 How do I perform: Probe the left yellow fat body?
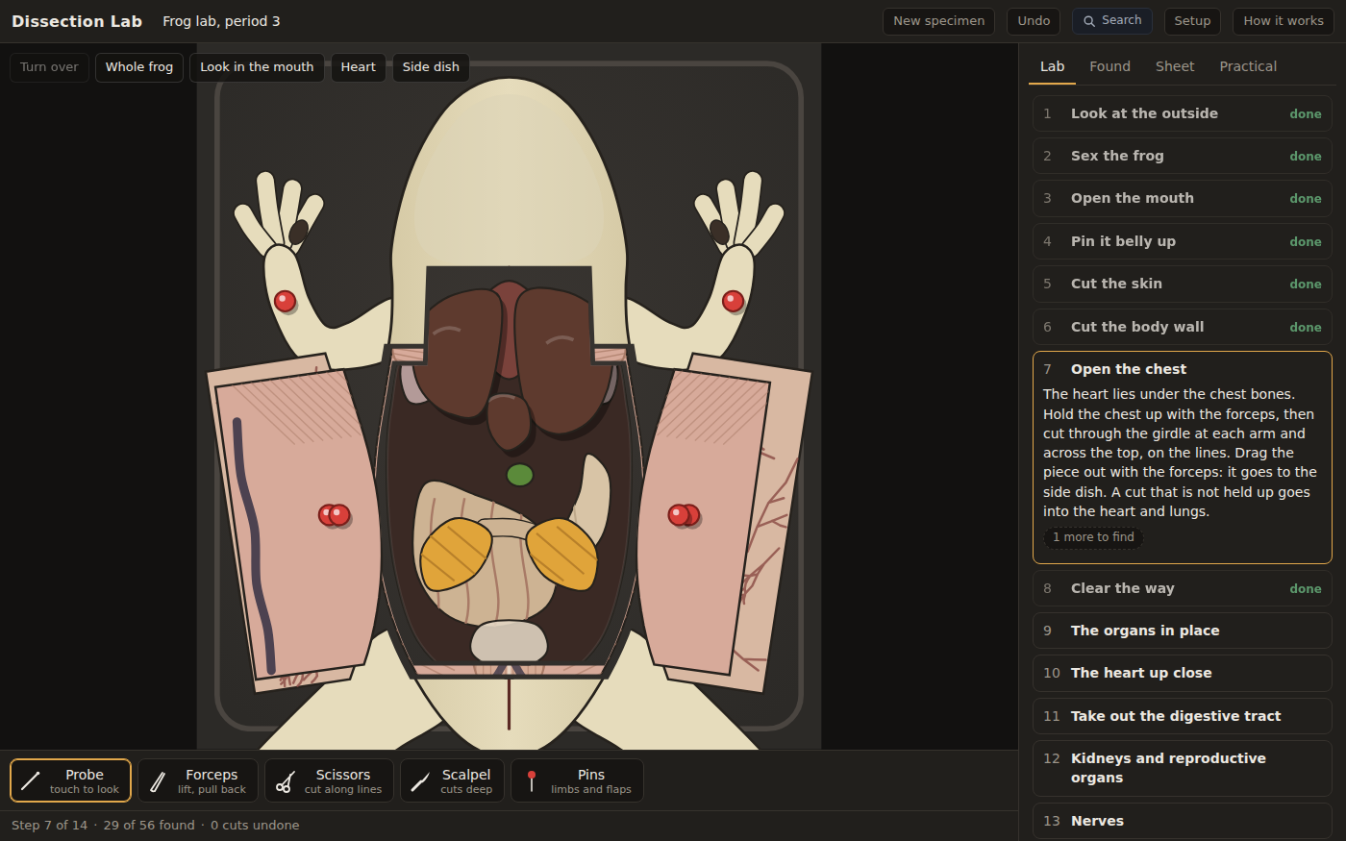point(456,554)
